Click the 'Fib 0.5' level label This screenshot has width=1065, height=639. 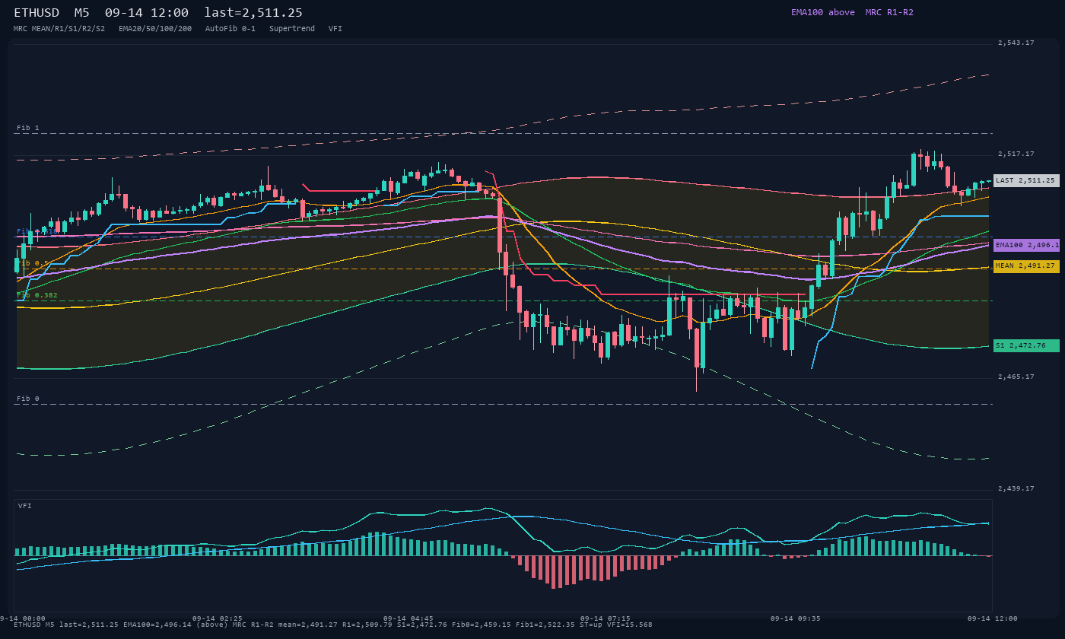[x=33, y=263]
